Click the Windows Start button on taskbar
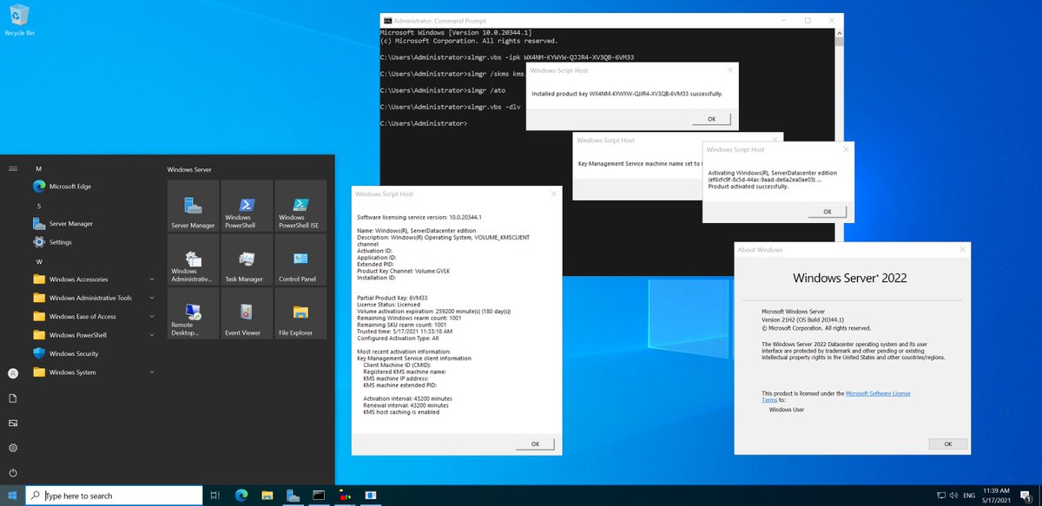 tap(13, 496)
